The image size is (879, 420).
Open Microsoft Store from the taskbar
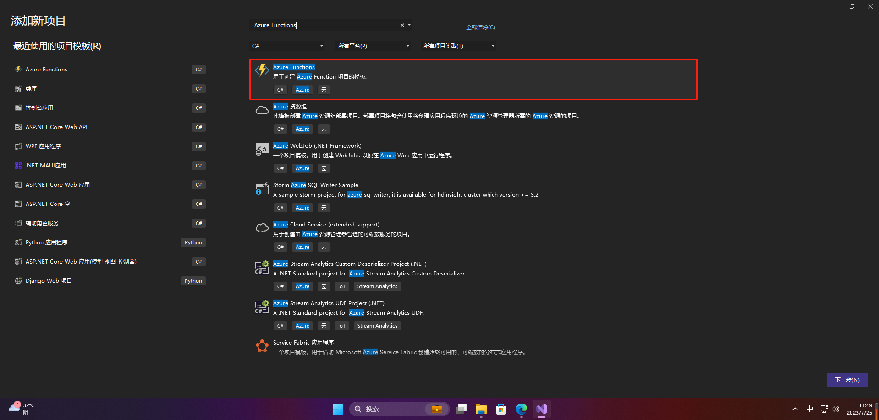coord(501,409)
